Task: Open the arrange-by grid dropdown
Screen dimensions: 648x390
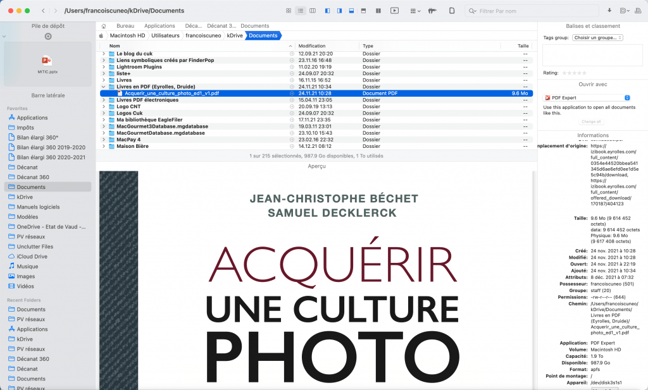Action: tap(415, 11)
